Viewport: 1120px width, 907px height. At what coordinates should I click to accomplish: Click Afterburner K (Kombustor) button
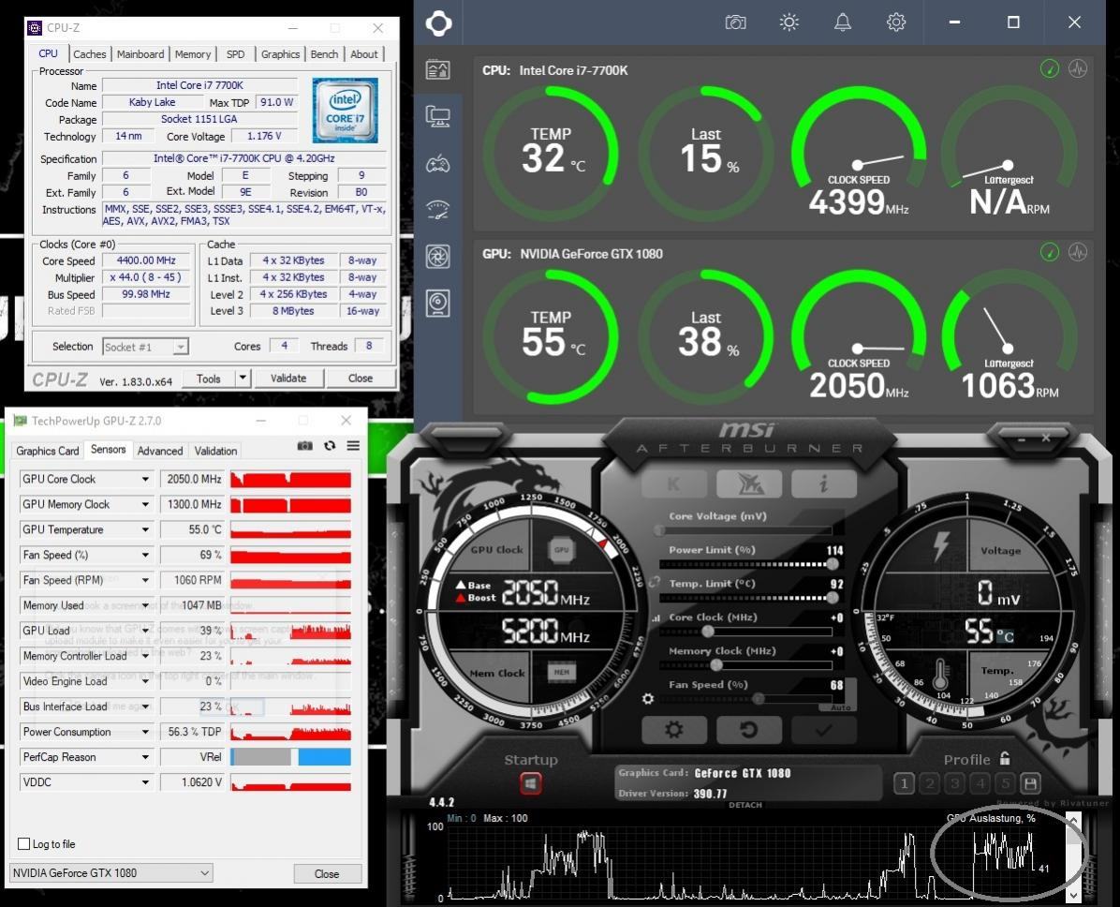[673, 483]
